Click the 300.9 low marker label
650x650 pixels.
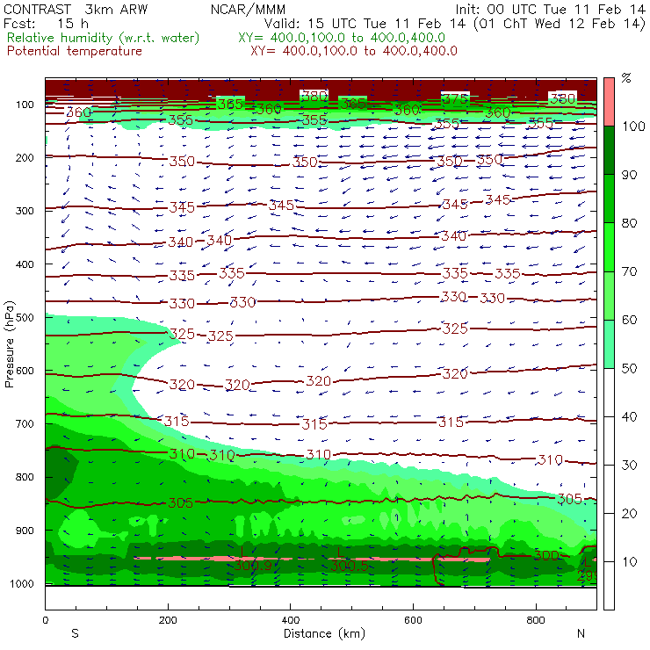253,565
